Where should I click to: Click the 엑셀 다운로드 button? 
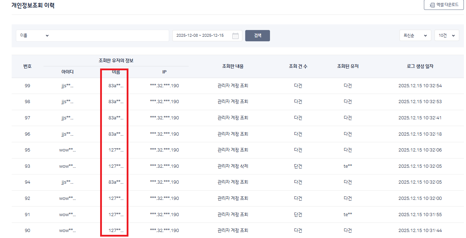click(444, 5)
